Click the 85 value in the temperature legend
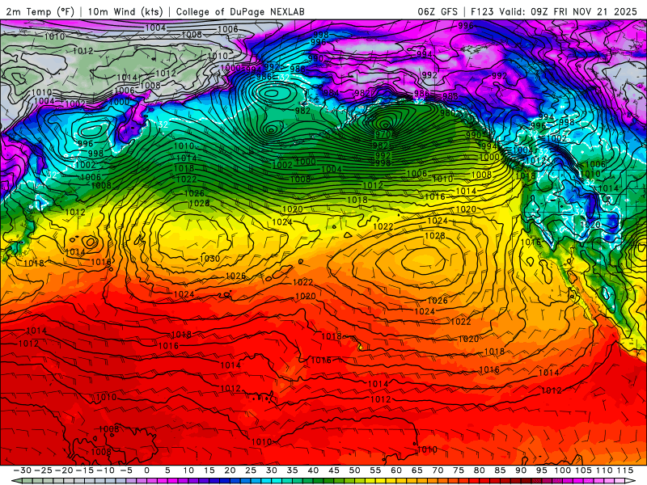647x485 pixels. tap(500, 470)
